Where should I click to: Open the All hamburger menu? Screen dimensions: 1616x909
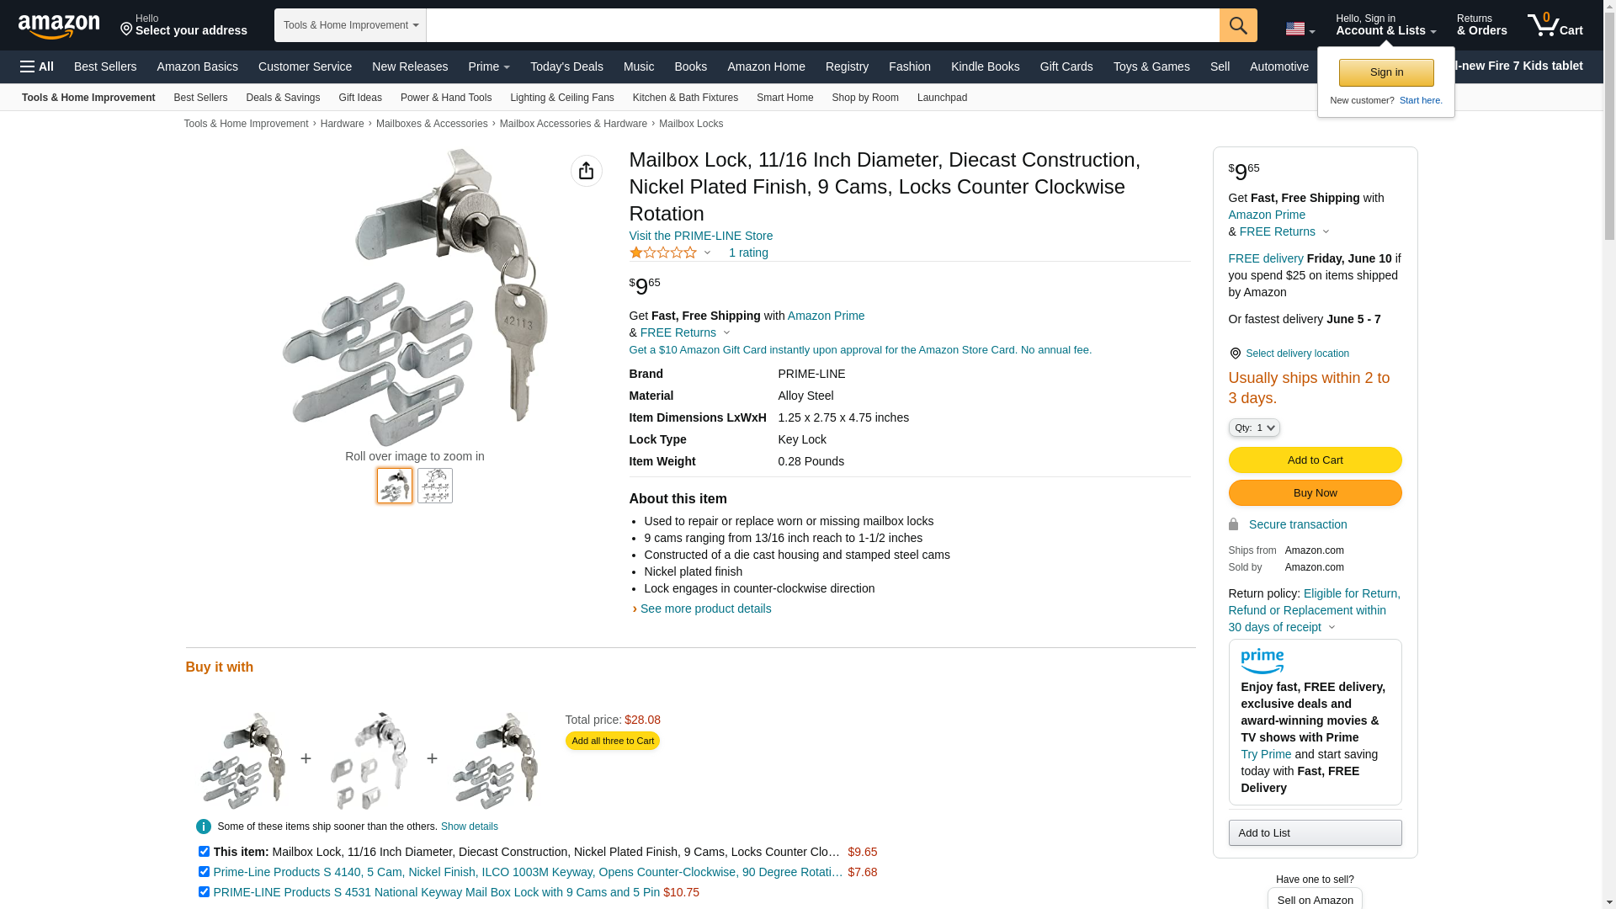coord(37,66)
